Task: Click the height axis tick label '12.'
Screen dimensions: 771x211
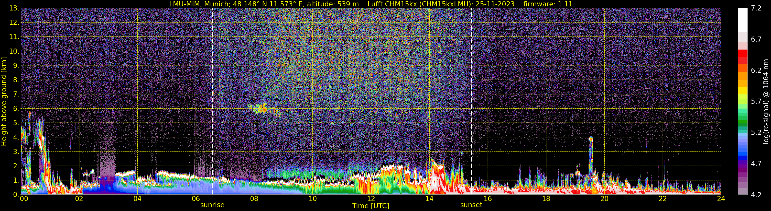Action: tap(14, 22)
